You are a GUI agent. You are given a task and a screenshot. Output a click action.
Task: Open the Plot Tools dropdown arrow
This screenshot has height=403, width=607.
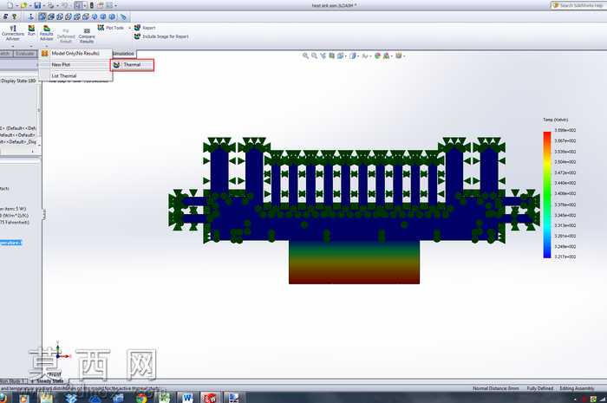tap(129, 28)
